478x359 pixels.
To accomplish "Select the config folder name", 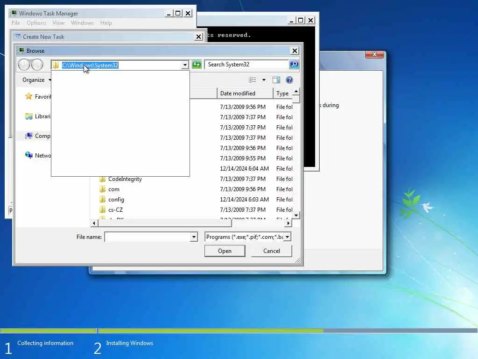I will [116, 200].
